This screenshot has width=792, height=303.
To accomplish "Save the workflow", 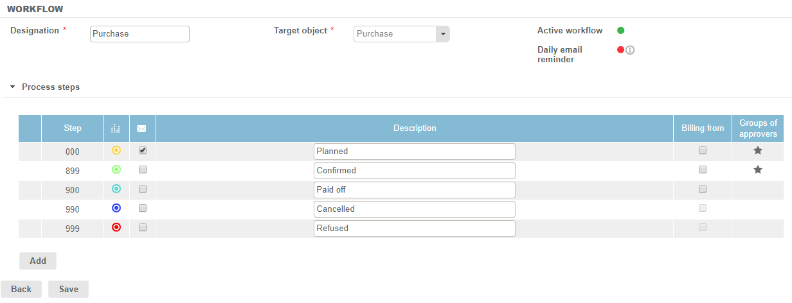I will click(68, 289).
